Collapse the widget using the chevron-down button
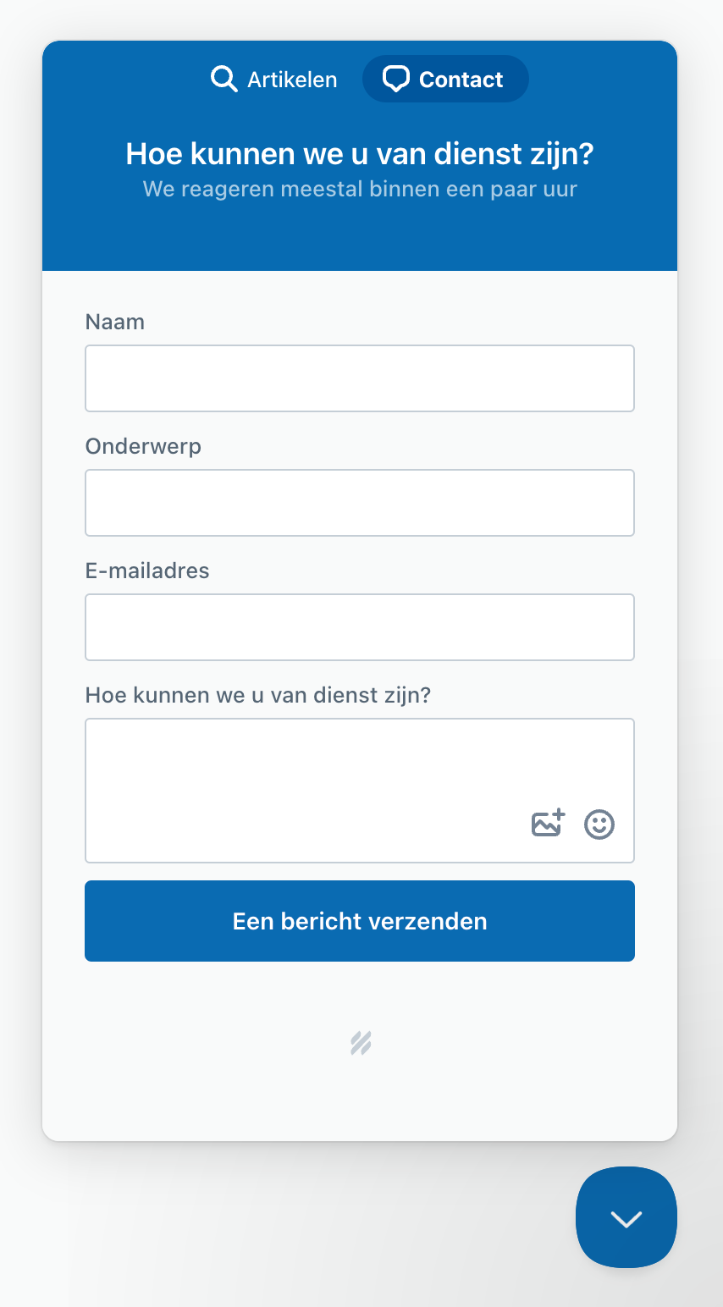This screenshot has height=1307, width=723. 626,1217
